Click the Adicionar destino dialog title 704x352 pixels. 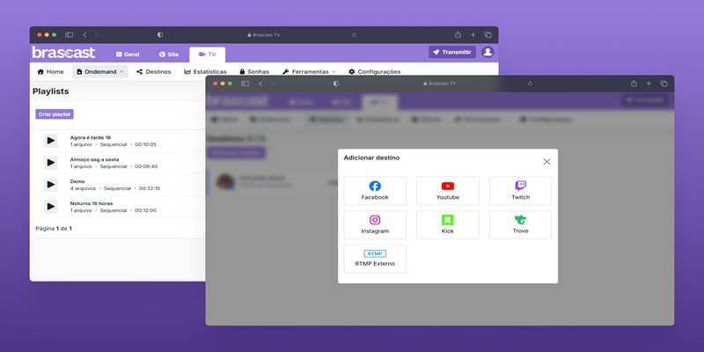(x=371, y=158)
